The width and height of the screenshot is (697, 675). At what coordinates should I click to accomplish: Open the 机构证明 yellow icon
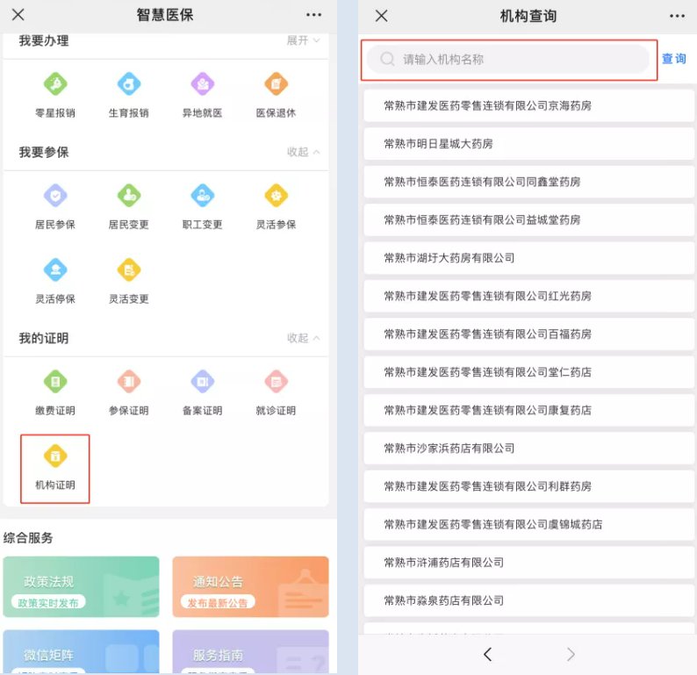point(55,456)
